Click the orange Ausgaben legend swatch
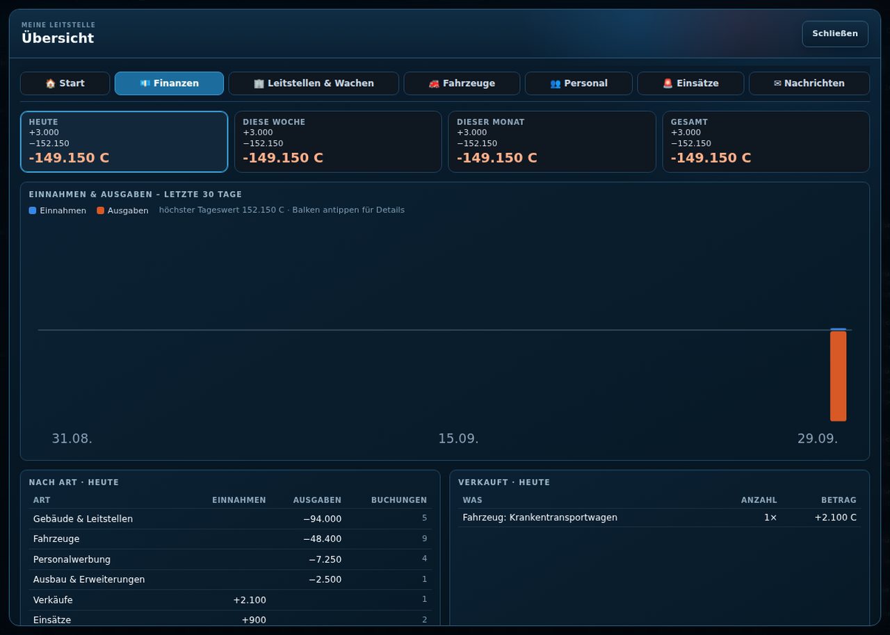The height and width of the screenshot is (635, 890). [100, 211]
